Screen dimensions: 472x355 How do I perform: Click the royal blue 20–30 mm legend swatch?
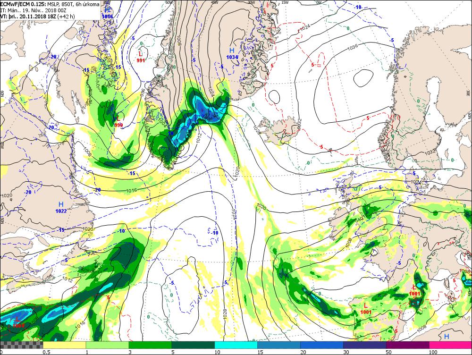[322, 345]
